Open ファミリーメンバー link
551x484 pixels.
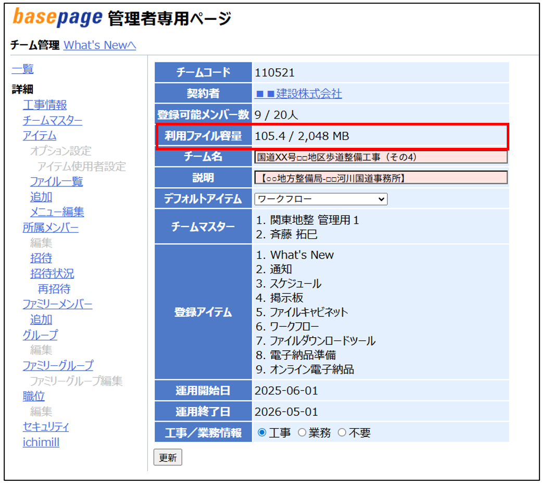pos(57,304)
